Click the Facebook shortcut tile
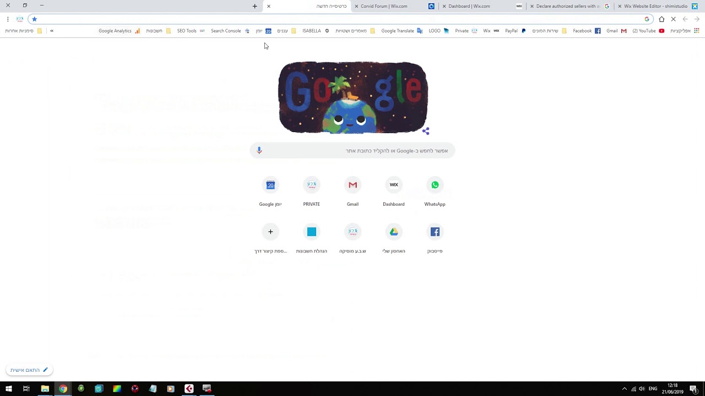Screen dimensions: 705x396 click(x=435, y=238)
